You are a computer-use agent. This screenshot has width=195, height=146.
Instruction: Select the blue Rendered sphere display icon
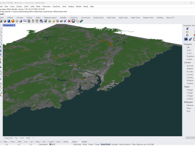(x=9, y=21)
